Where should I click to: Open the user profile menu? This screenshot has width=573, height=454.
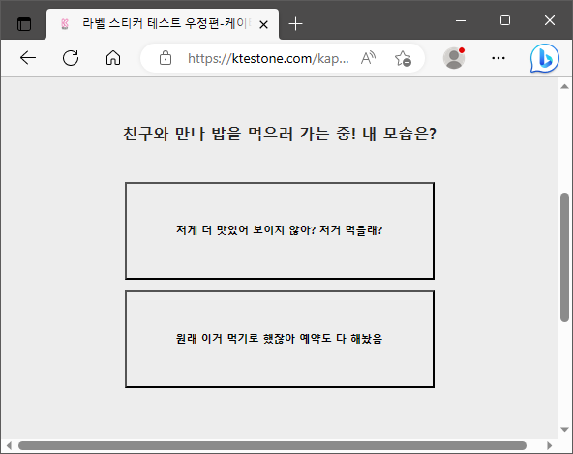click(x=454, y=58)
